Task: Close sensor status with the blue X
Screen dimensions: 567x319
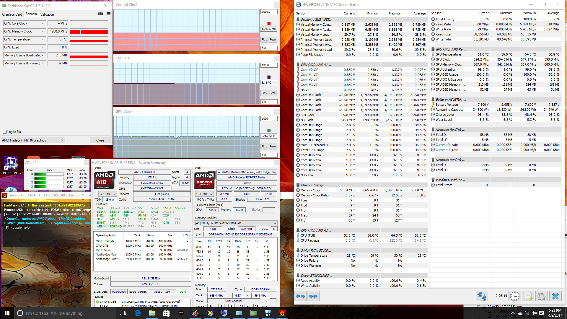Action: coord(555,296)
